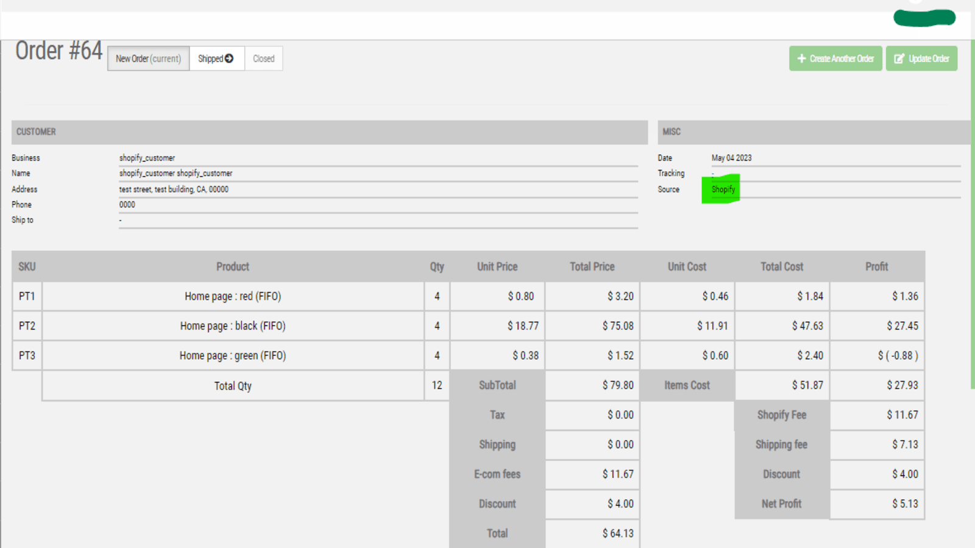Image resolution: width=975 pixels, height=548 pixels.
Task: Open the Home page : green (FIFO) product row
Action: coord(232,356)
